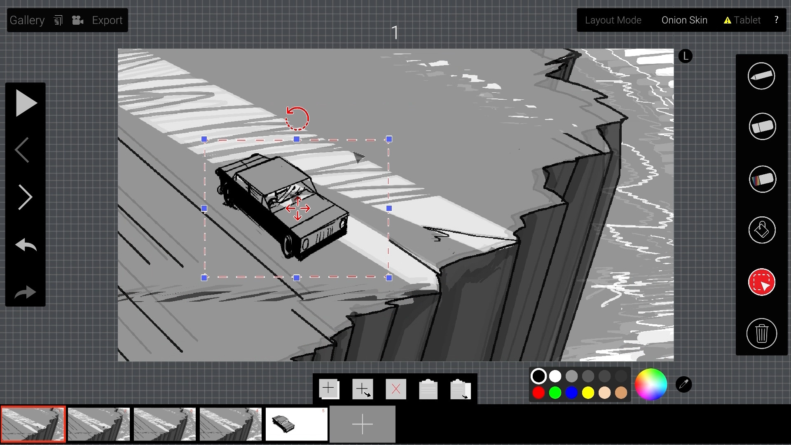
Task: Select the rainbow hard-eraser tool
Action: point(762,179)
